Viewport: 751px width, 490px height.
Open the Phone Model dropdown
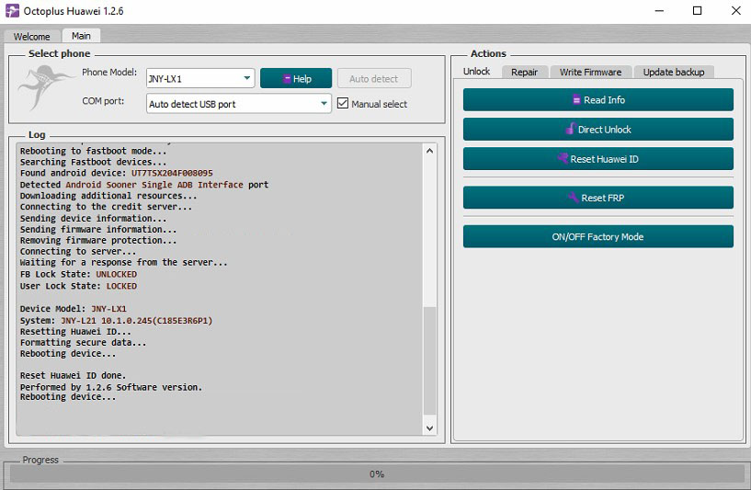coord(200,78)
